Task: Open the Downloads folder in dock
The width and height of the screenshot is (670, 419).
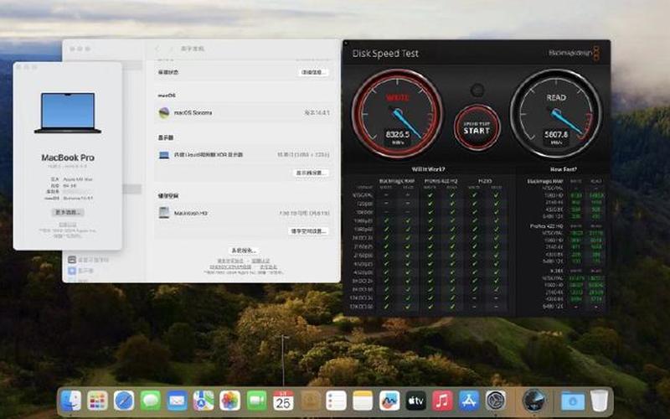Action: (x=573, y=401)
